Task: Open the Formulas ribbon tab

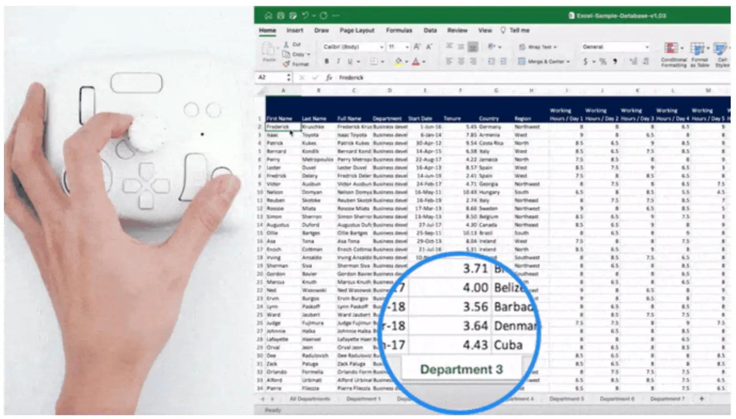Action: 399,31
